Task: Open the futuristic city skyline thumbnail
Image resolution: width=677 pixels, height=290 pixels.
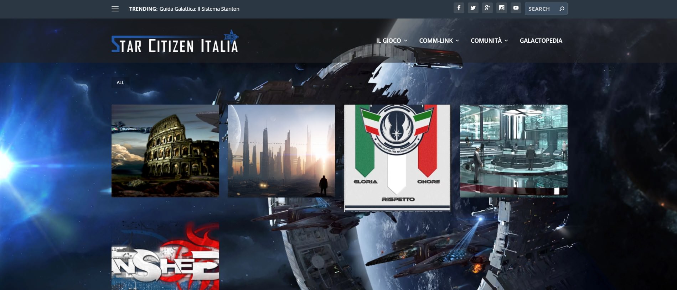Action: coord(281,151)
